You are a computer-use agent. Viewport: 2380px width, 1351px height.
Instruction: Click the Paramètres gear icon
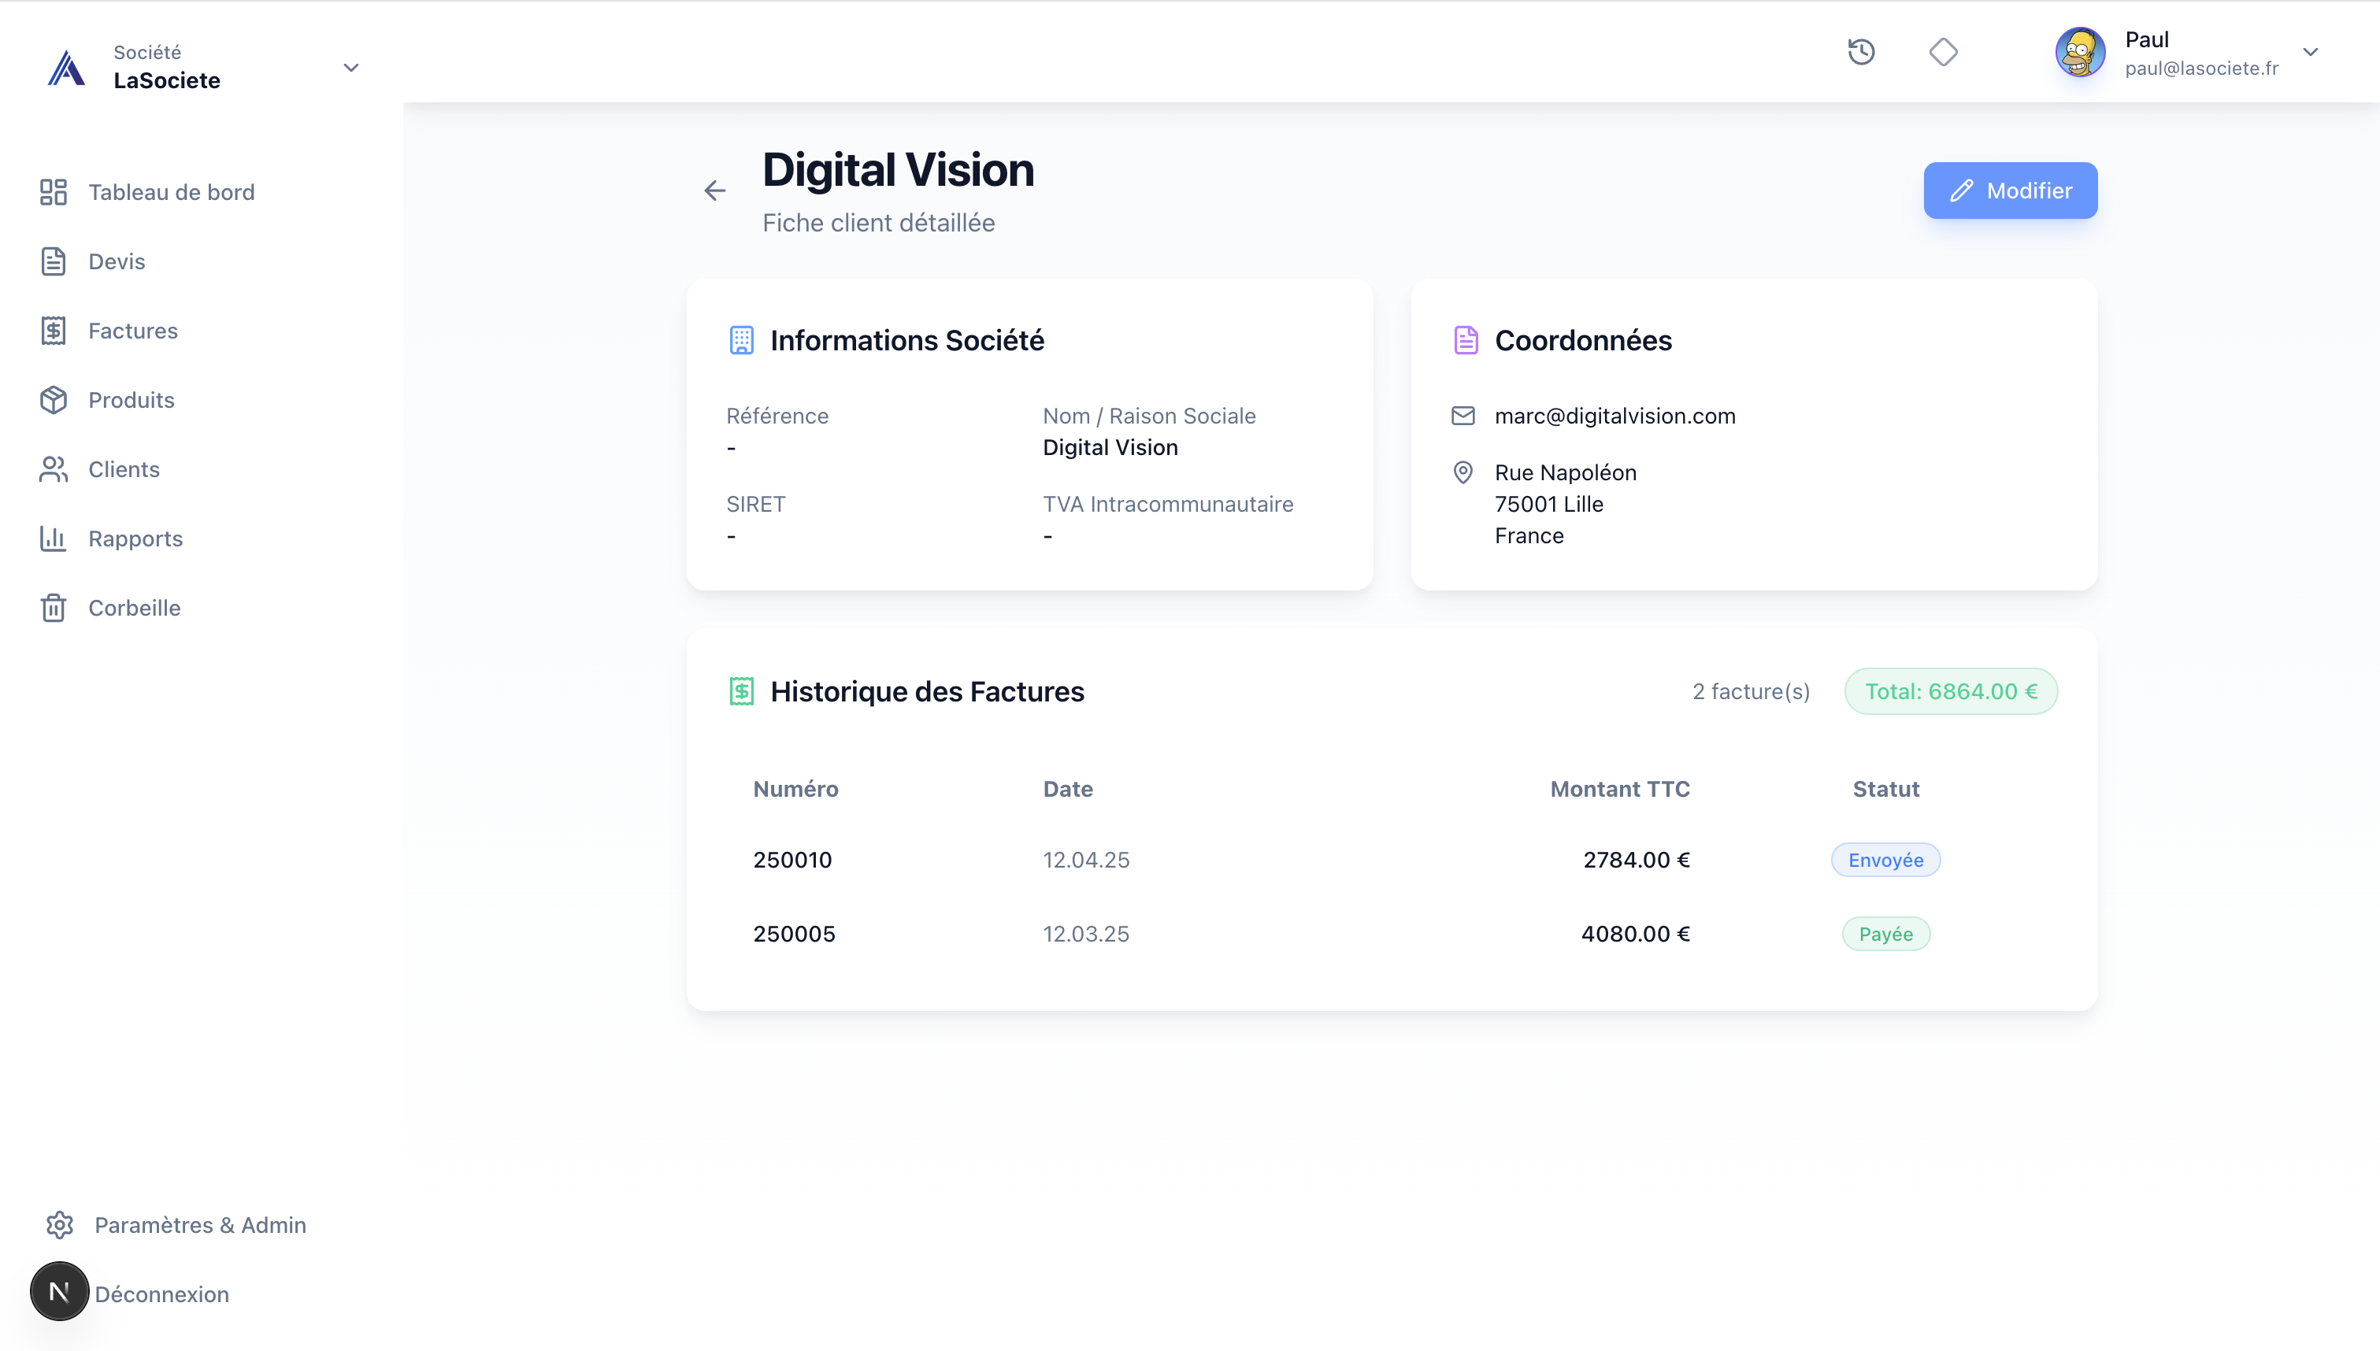tap(61, 1225)
